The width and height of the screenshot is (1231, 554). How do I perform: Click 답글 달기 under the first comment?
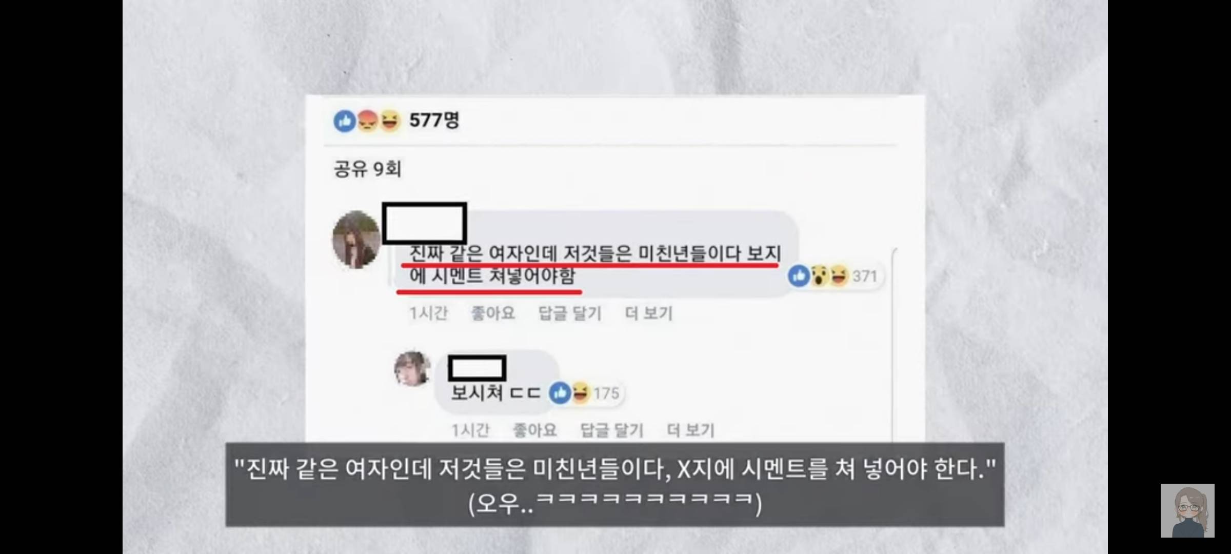click(570, 313)
